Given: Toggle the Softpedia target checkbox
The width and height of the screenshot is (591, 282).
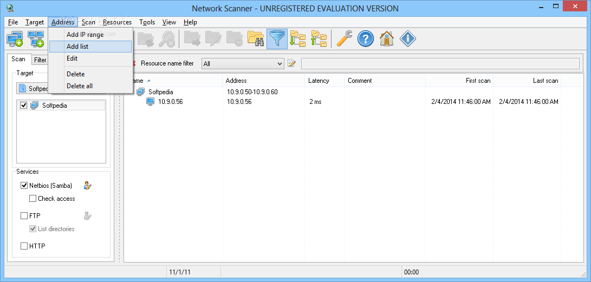Looking at the screenshot, I should coord(24,106).
